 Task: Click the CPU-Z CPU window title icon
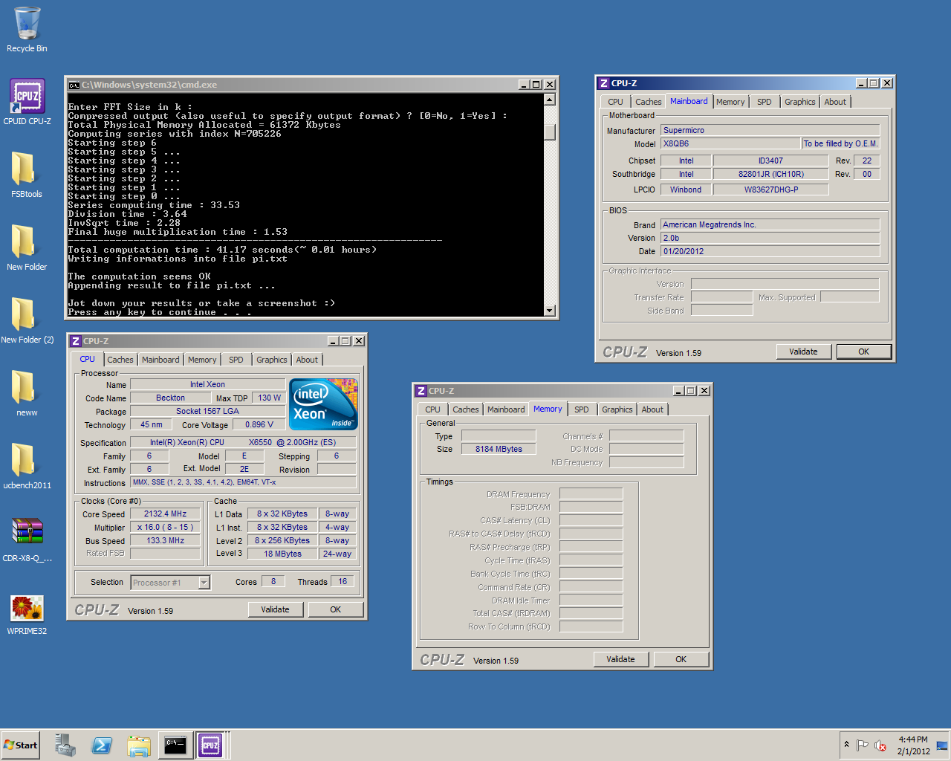tap(76, 341)
